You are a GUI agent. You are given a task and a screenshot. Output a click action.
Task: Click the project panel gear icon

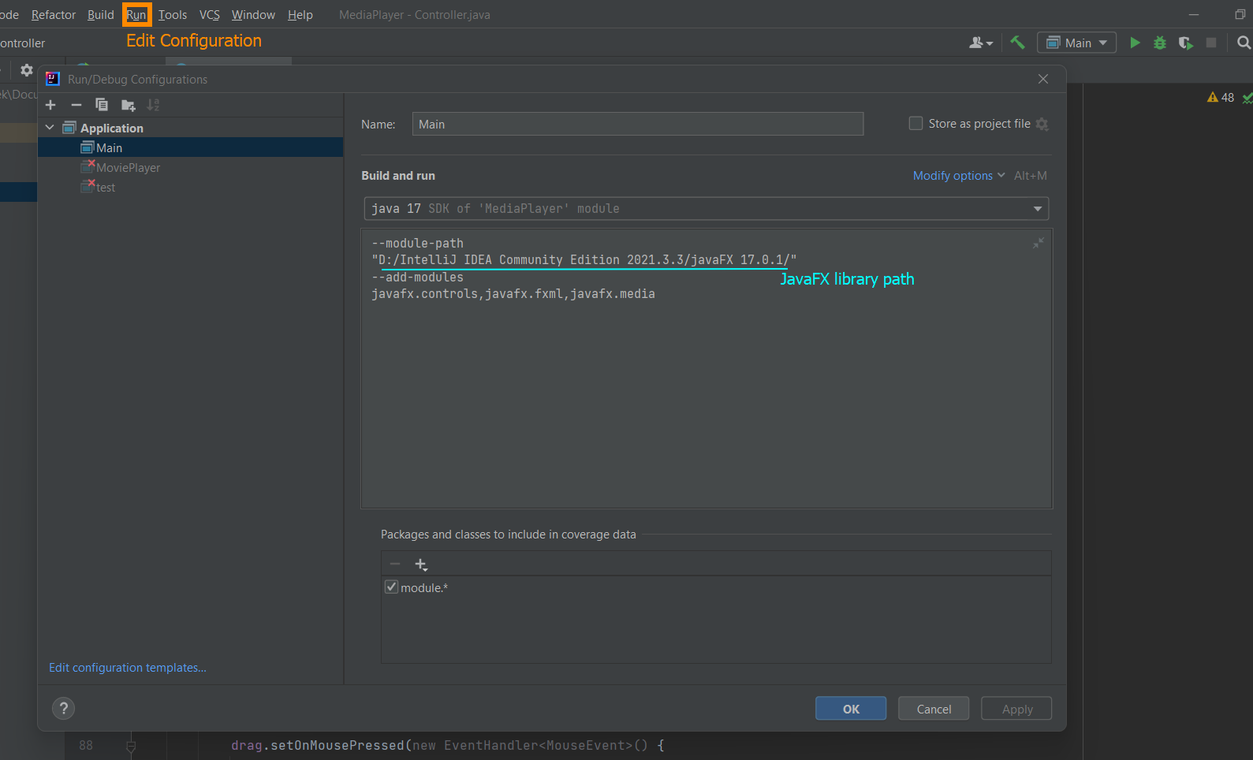click(27, 70)
